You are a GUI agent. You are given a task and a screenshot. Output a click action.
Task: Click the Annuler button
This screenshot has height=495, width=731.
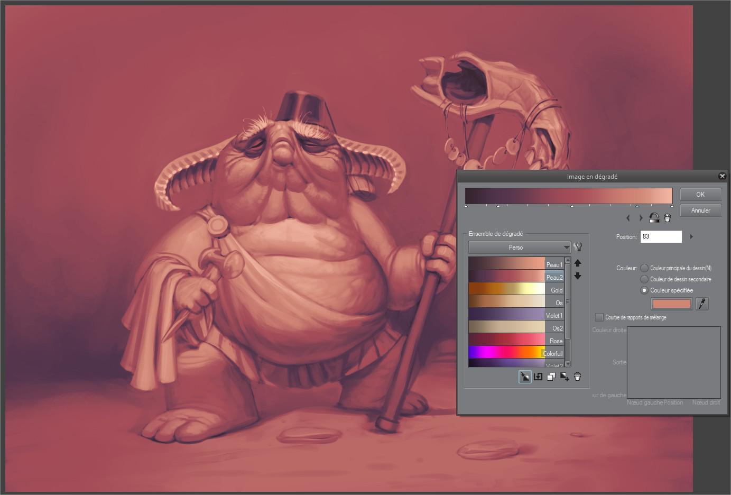coord(700,210)
